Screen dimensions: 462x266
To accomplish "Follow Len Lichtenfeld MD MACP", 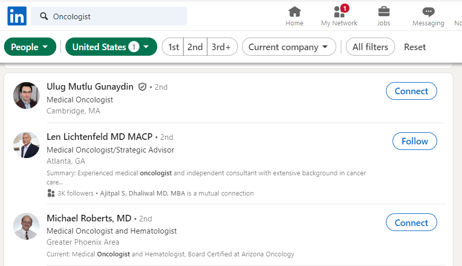I will [x=414, y=141].
